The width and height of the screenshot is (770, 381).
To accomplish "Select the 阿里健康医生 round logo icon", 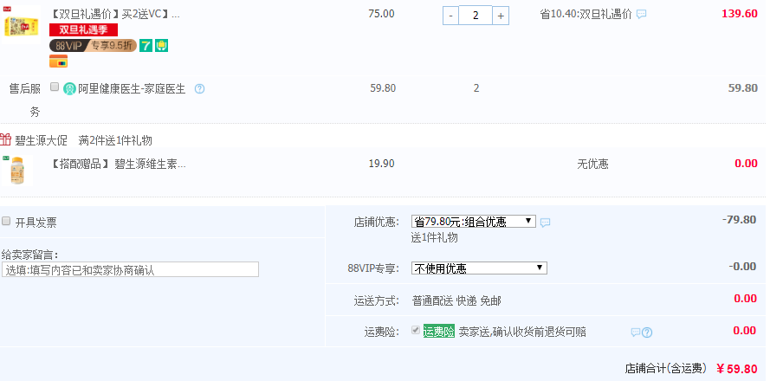I will 70,89.
